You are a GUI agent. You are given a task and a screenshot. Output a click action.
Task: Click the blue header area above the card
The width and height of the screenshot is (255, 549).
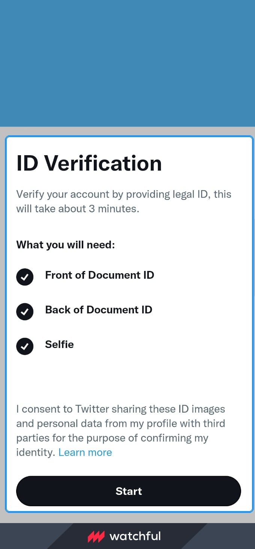[x=127, y=63]
